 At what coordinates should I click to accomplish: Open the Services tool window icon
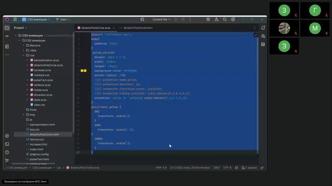[x=7, y=136]
